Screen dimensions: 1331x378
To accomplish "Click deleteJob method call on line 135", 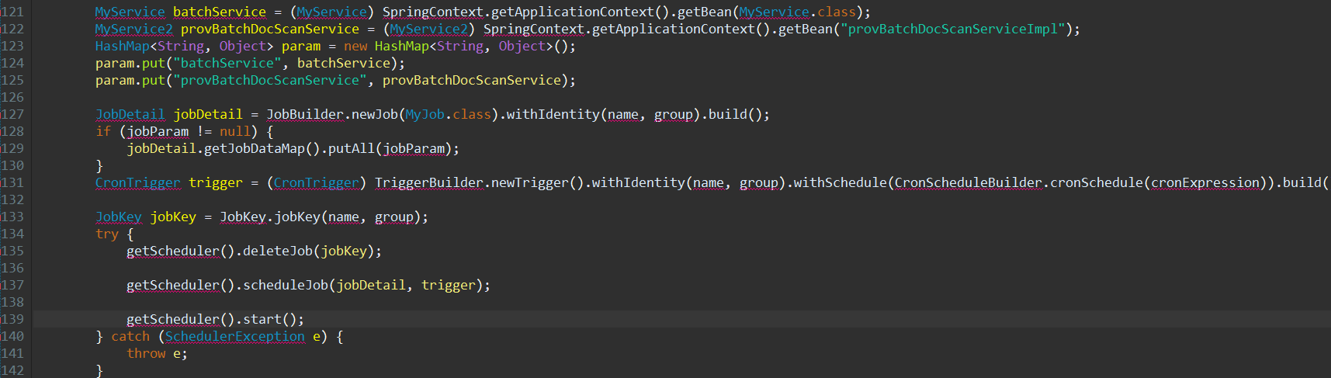I will coord(278,251).
